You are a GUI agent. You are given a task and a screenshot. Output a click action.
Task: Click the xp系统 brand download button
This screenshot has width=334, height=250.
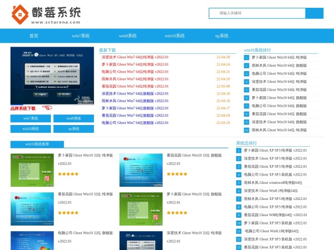click(73, 129)
